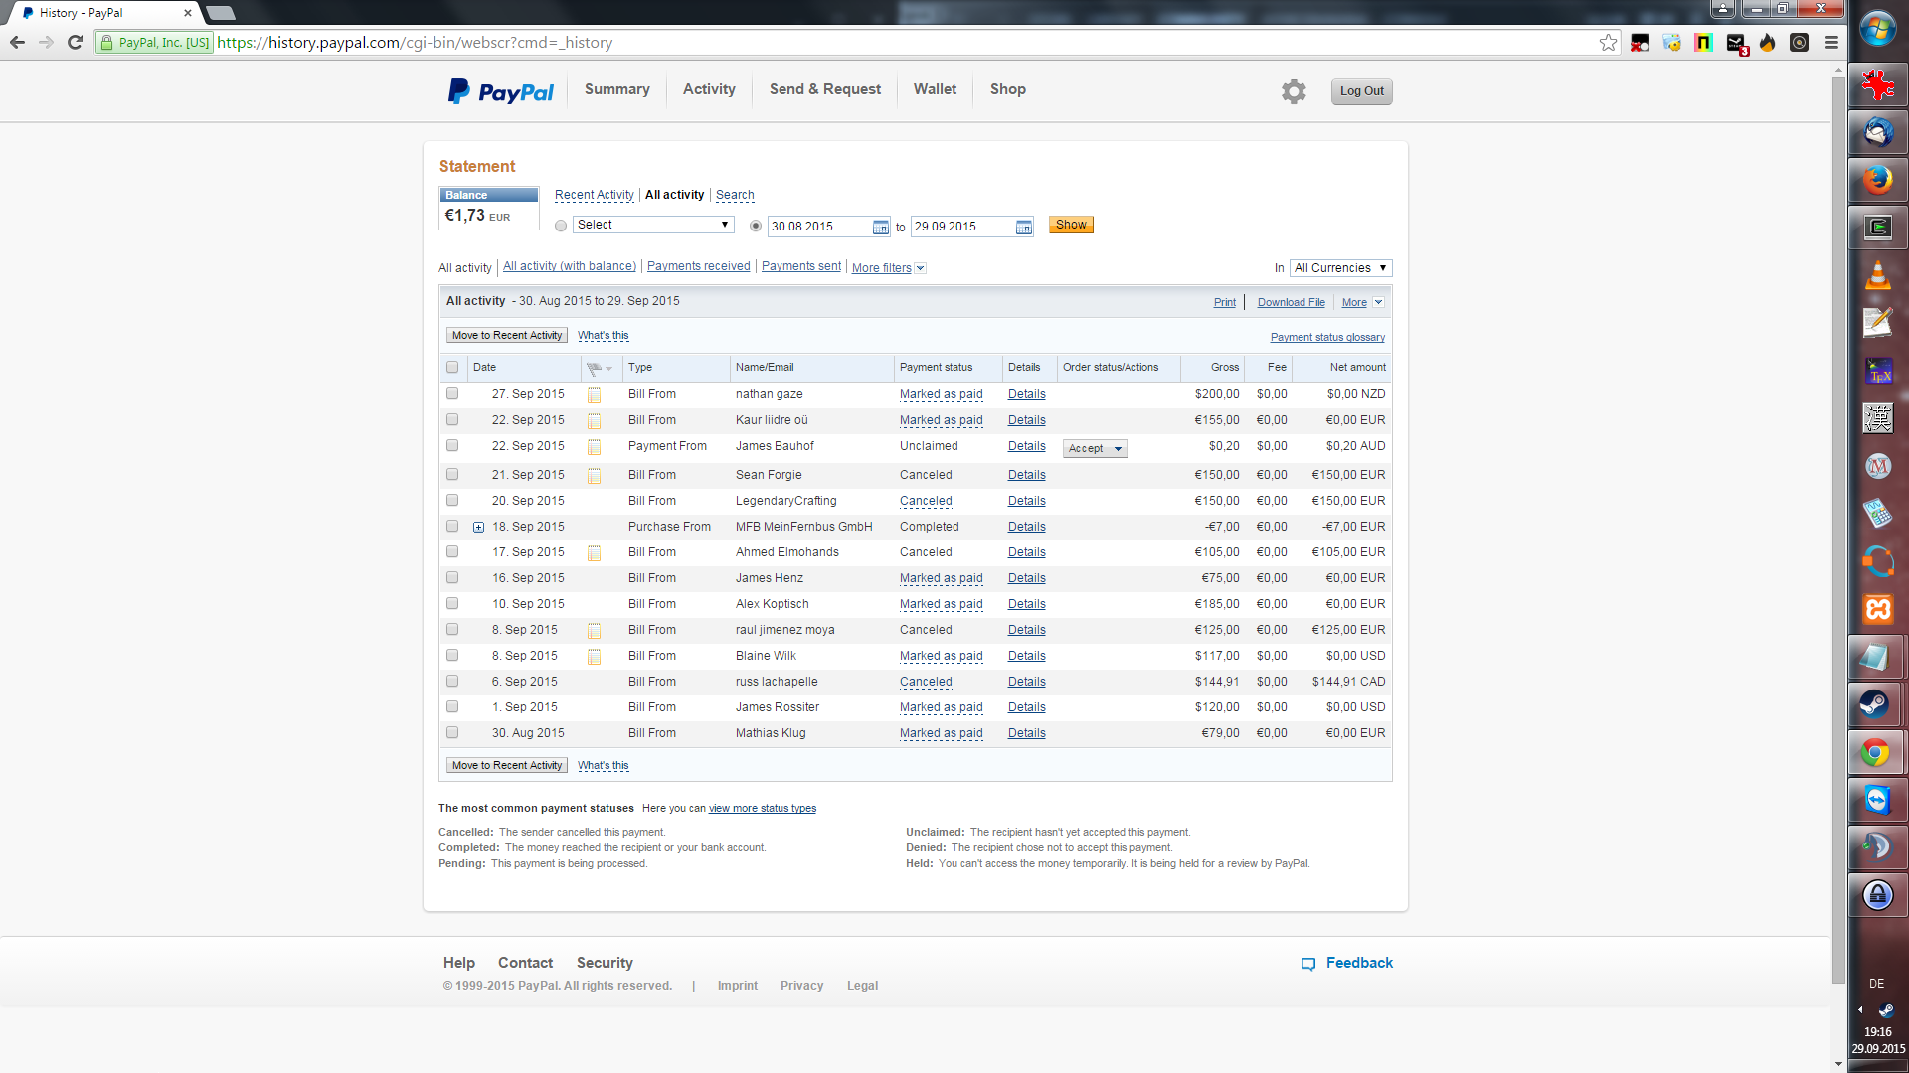Image resolution: width=1909 pixels, height=1073 pixels.
Task: Go to the Wallet tab
Action: [935, 89]
